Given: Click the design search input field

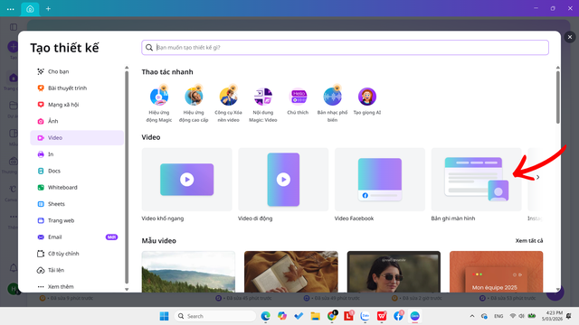Looking at the screenshot, I should pos(345,48).
